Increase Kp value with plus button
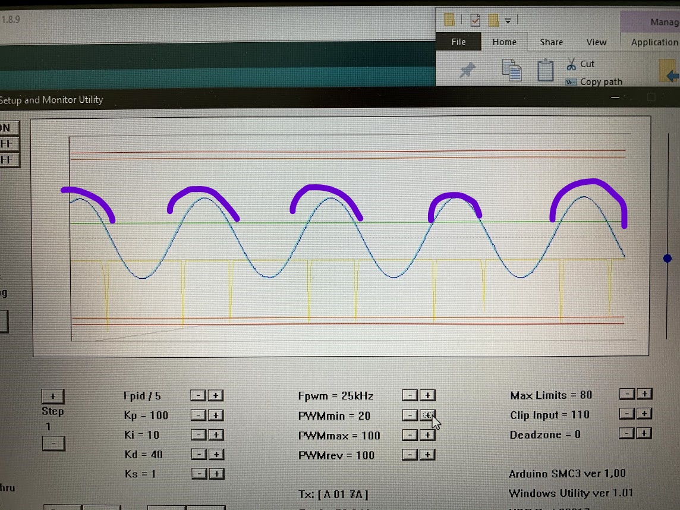680x510 pixels. 216,415
